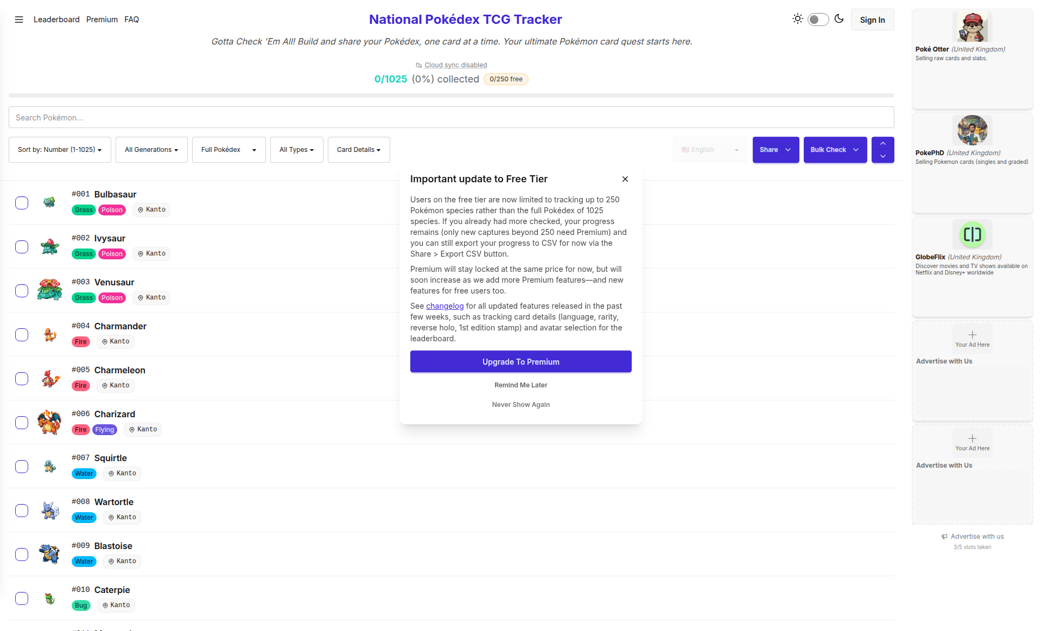This screenshot has height=631, width=1042.
Task: Click the Charmander sprite icon
Action: pos(49,334)
